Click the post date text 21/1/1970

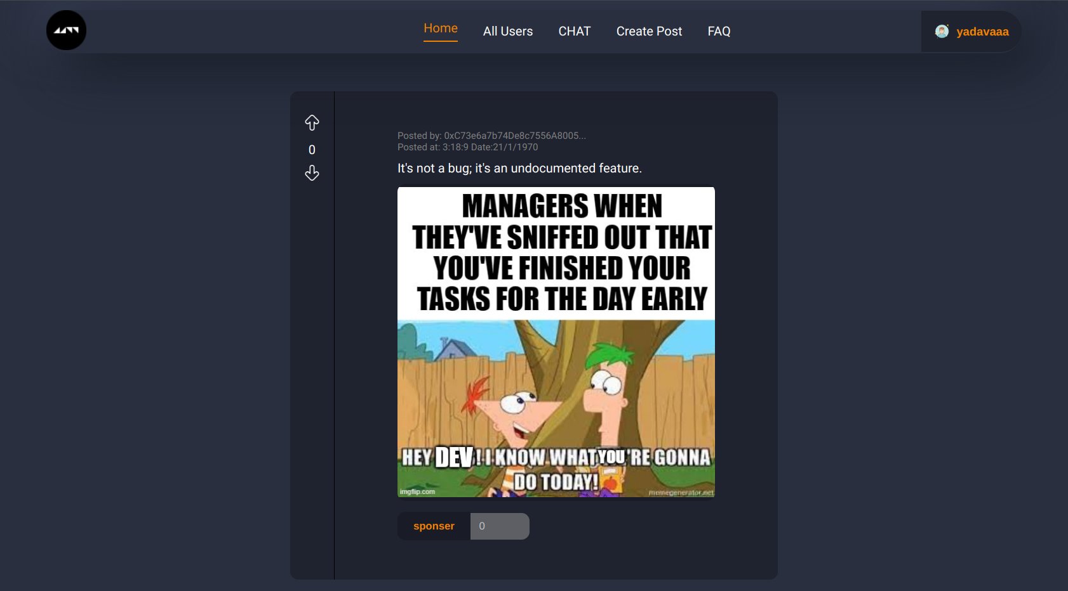coord(516,147)
